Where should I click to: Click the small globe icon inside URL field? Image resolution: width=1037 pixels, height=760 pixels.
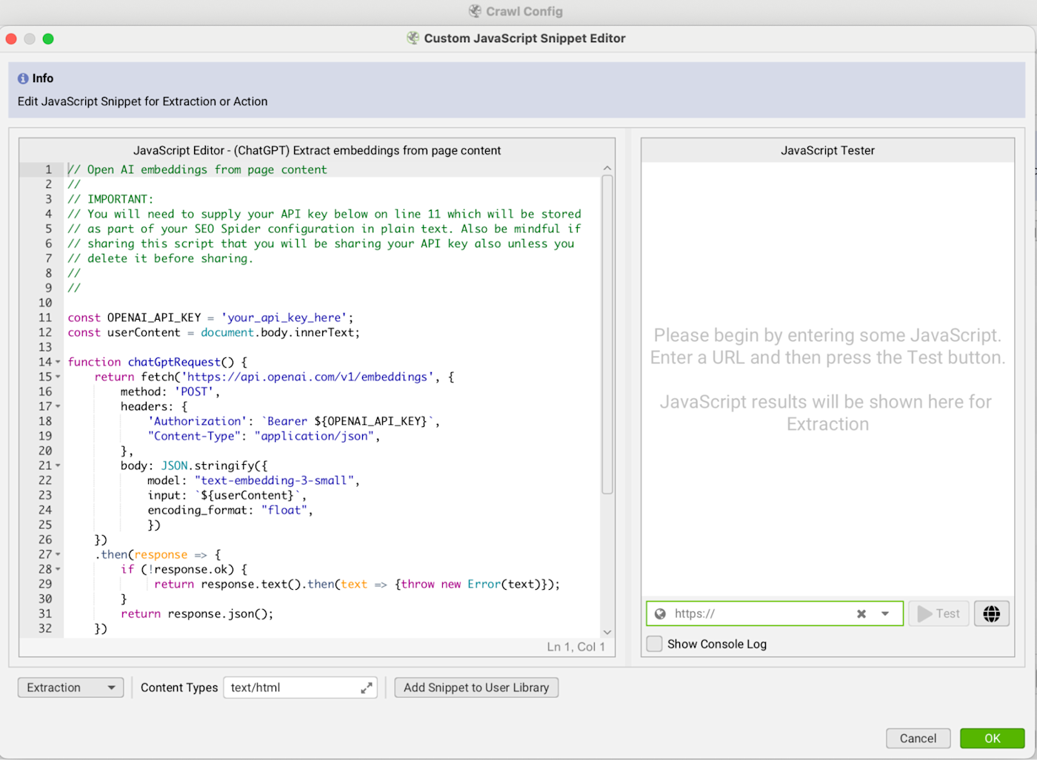click(x=660, y=613)
